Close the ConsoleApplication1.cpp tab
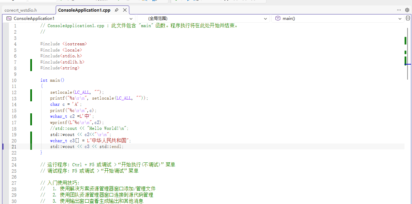 [x=125, y=10]
